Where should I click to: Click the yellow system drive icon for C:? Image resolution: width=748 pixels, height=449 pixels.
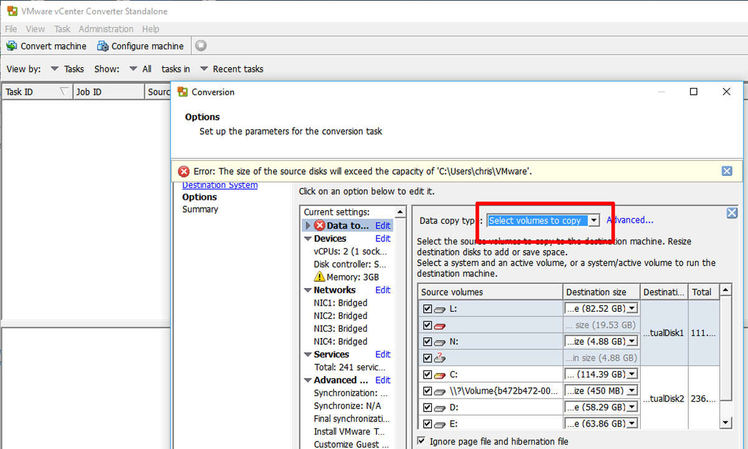tap(440, 375)
